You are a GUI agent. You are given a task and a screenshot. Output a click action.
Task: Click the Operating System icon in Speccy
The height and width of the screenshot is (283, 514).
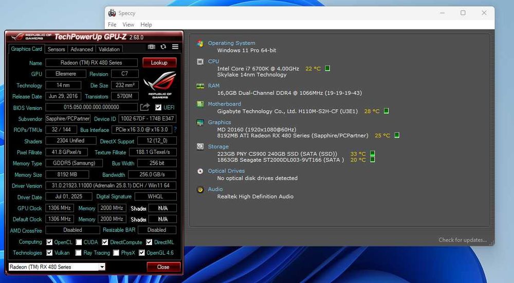[x=200, y=43]
